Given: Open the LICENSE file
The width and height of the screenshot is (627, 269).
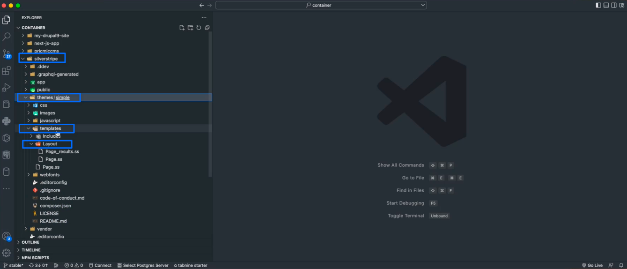Looking at the screenshot, I should point(49,213).
